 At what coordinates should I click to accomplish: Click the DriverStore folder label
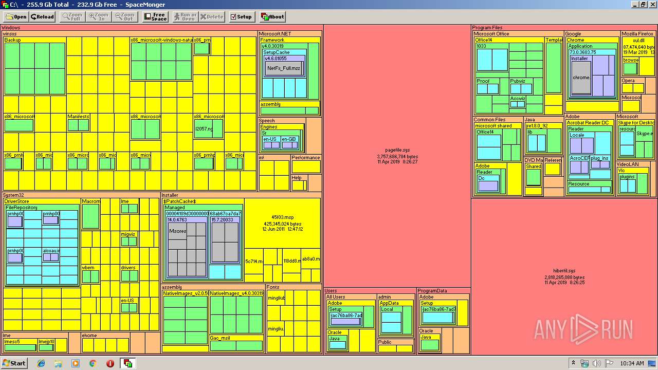coord(17,201)
